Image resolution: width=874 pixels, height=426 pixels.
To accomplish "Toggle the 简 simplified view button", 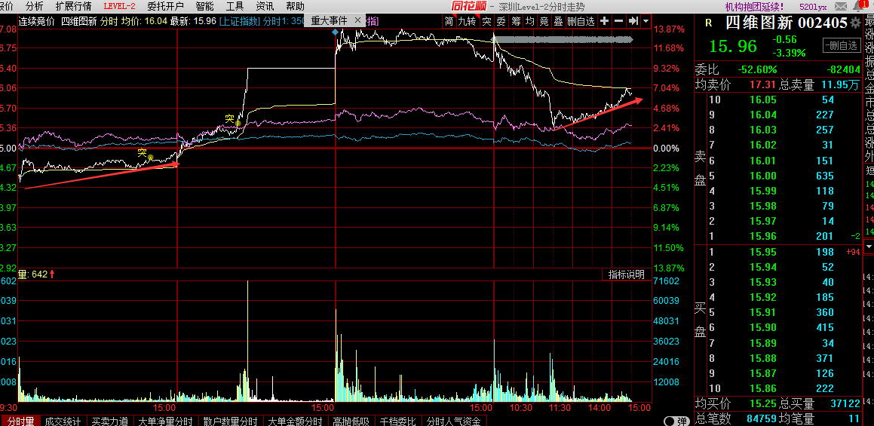I will click(449, 21).
